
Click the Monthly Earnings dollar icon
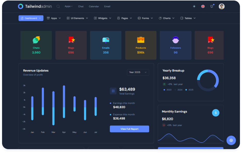(216, 113)
